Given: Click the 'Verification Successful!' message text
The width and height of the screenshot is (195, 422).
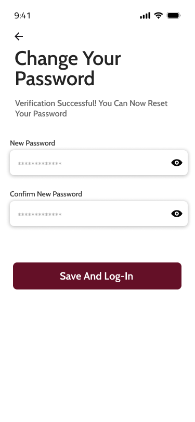Looking at the screenshot, I should (x=56, y=103).
